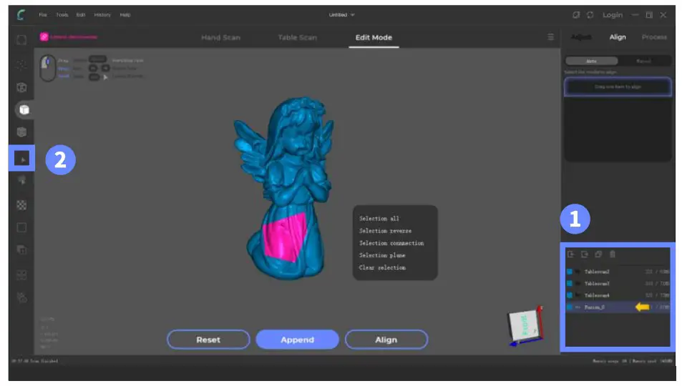Open the Untitled project name dropdown
The image size is (682, 386).
tap(341, 15)
